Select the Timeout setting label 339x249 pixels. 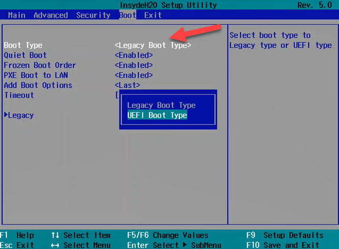(19, 95)
